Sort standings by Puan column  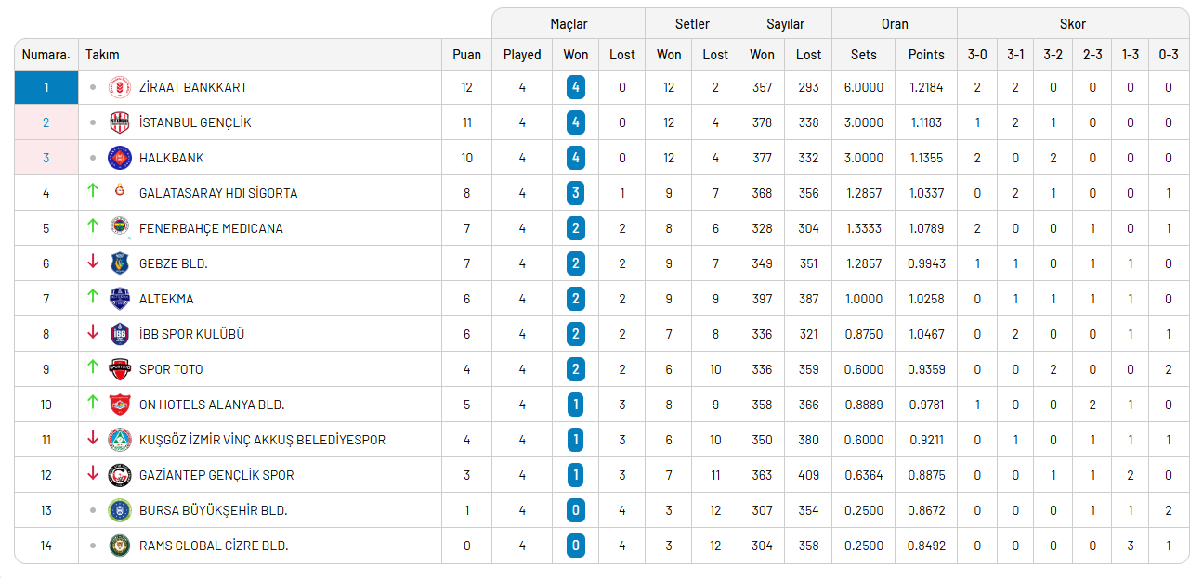(x=466, y=55)
